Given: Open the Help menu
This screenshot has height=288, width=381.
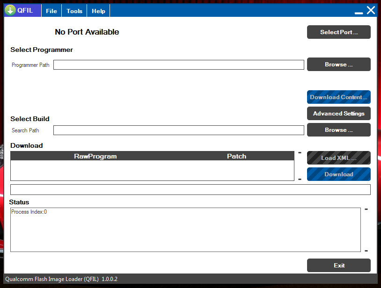Looking at the screenshot, I should 98,11.
